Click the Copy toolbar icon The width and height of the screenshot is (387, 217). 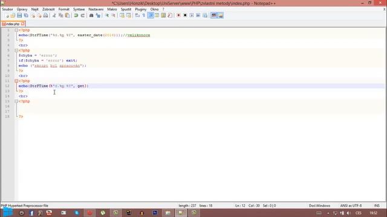click(x=60, y=16)
